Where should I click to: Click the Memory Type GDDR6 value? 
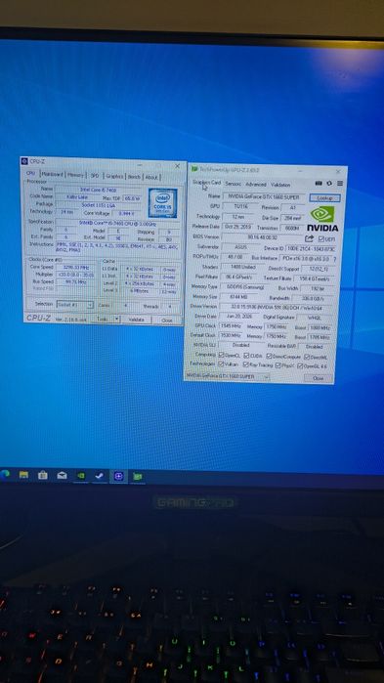point(243,287)
